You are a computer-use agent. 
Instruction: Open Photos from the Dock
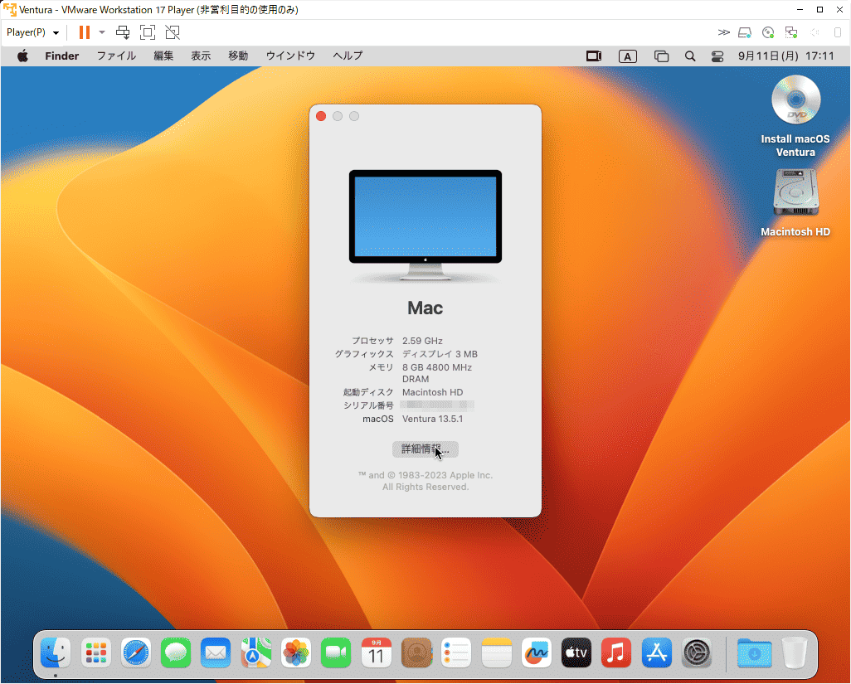(x=296, y=652)
